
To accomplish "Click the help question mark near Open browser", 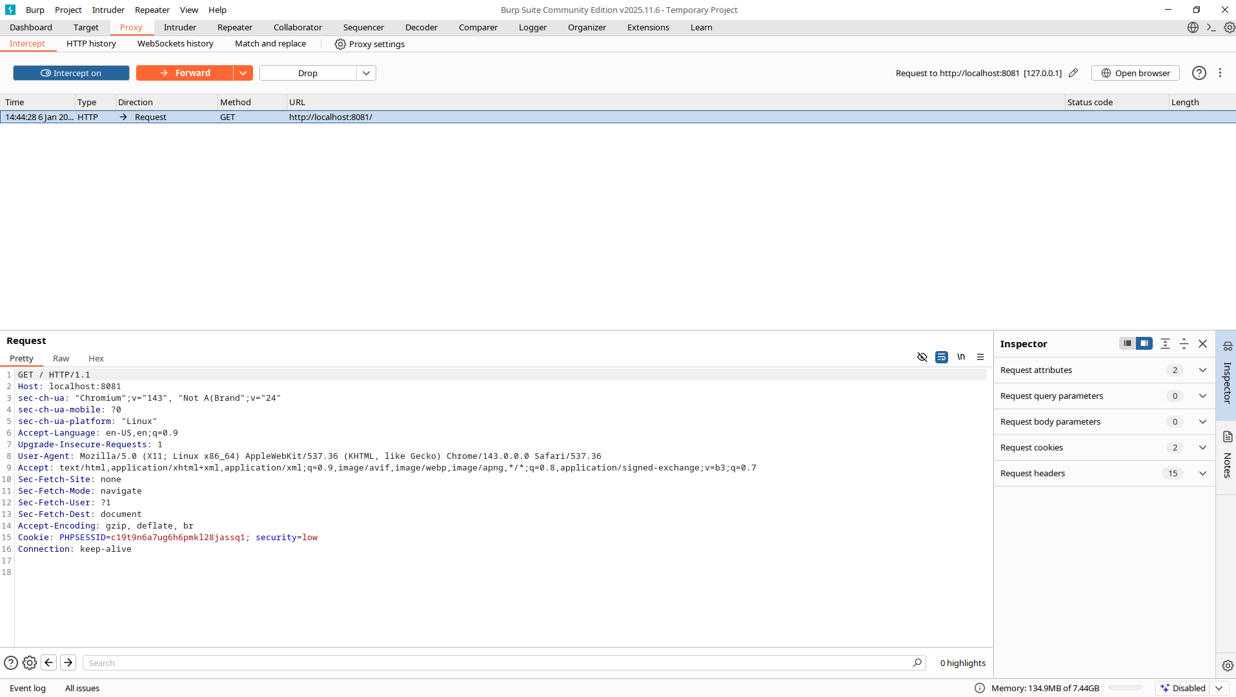I will [x=1199, y=73].
